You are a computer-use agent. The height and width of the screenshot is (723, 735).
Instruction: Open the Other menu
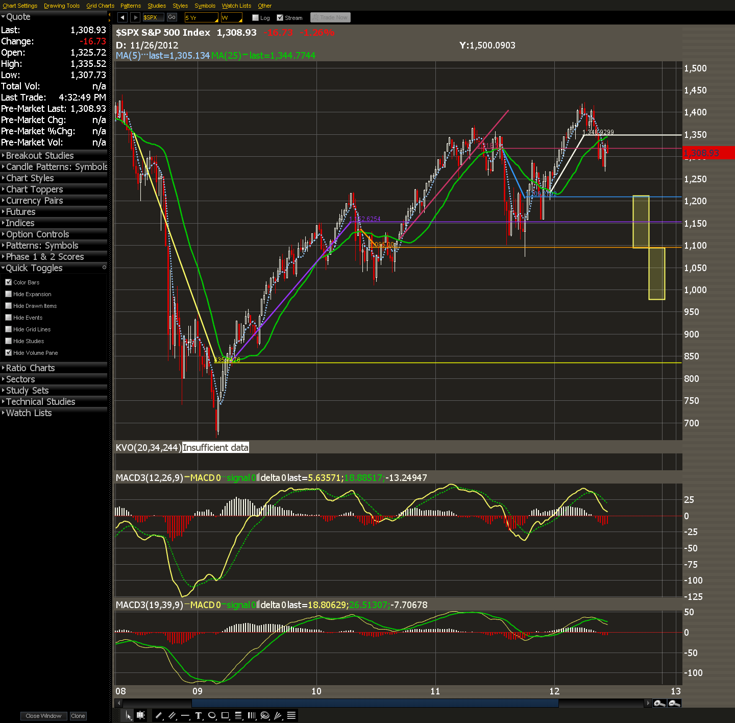[264, 6]
